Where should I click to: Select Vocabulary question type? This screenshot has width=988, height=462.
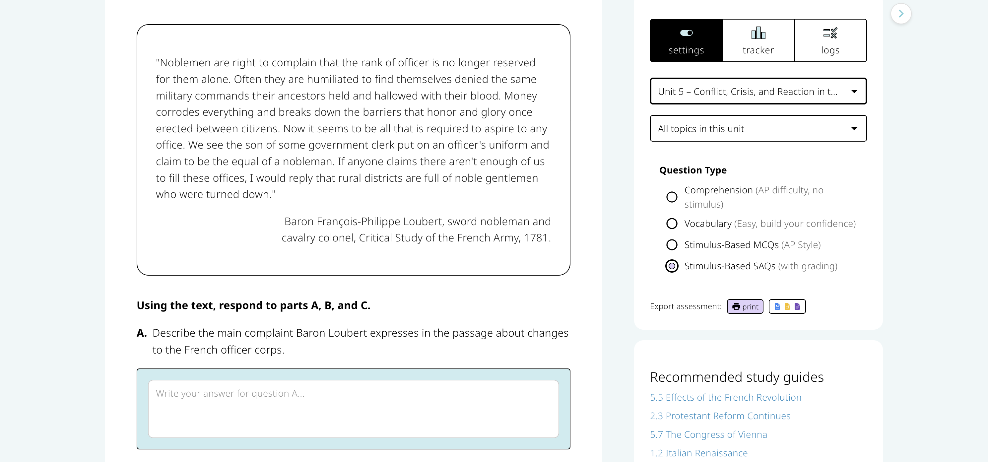(672, 224)
